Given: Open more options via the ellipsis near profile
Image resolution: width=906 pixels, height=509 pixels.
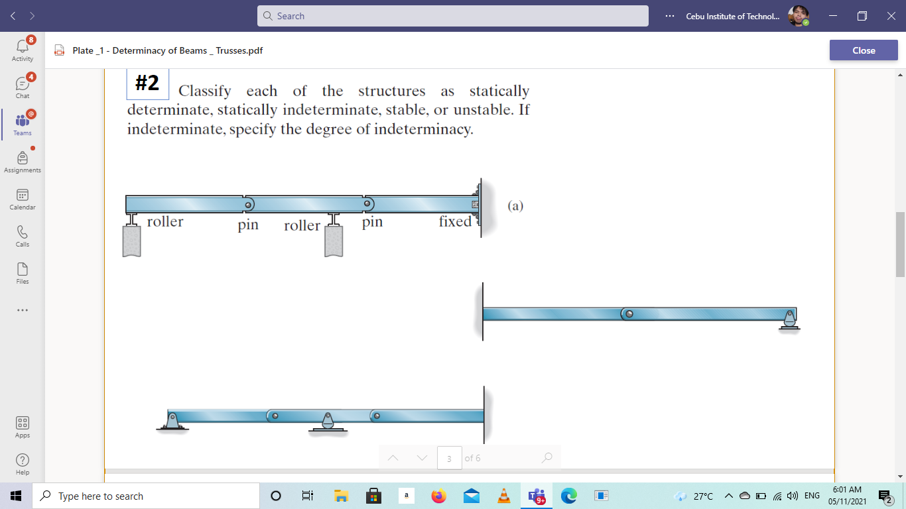Looking at the screenshot, I should pos(669,15).
